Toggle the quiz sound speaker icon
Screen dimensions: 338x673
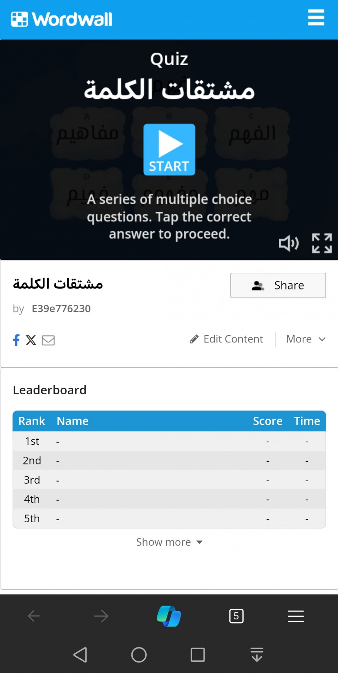tap(289, 243)
